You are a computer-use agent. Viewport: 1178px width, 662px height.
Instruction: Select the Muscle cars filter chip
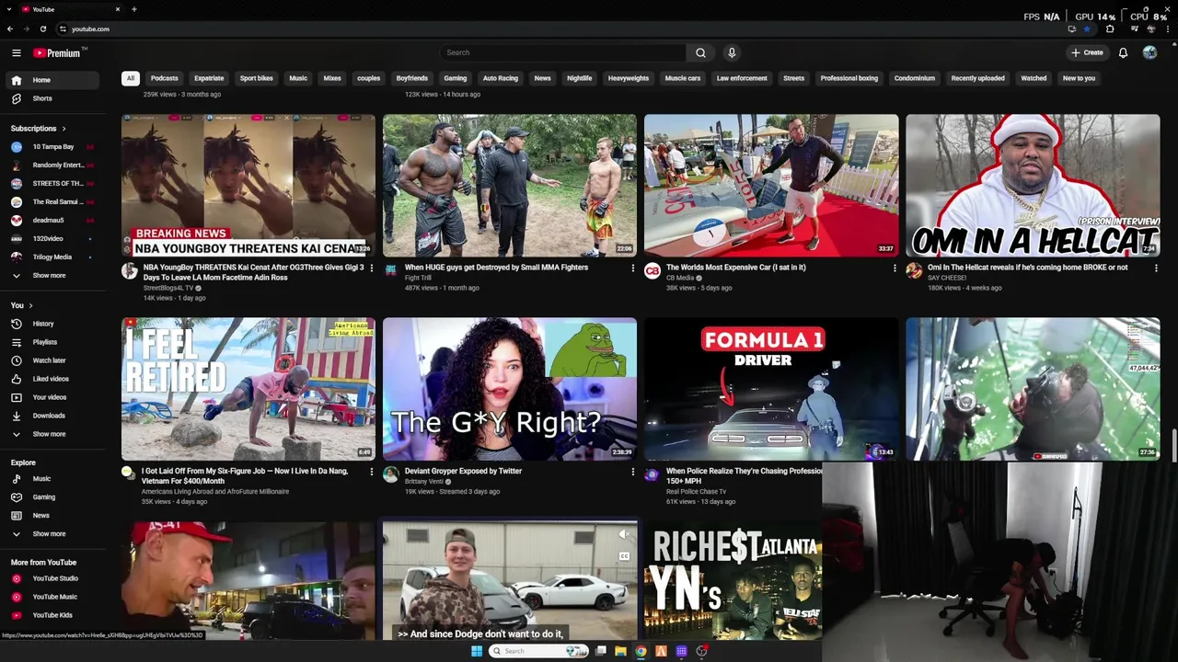[x=683, y=78]
